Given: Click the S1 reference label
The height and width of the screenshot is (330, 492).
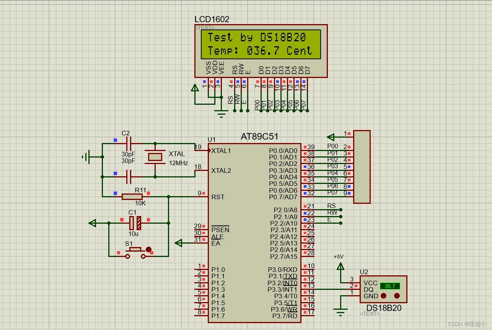Looking at the screenshot, I should [x=129, y=244].
